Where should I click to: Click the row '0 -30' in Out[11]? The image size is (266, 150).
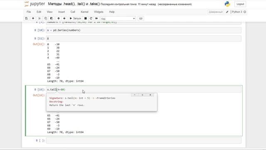click(53, 45)
